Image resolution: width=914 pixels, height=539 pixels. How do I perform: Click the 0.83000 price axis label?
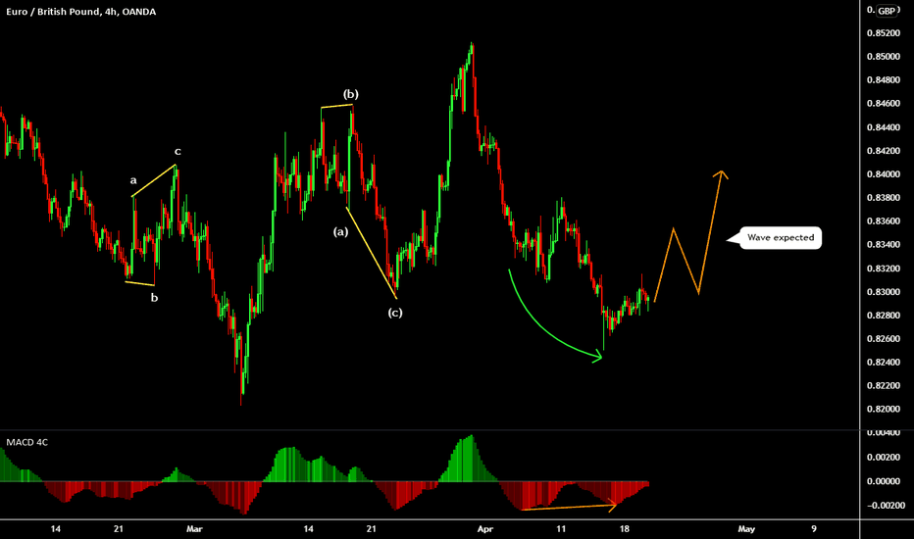pyautogui.click(x=883, y=292)
